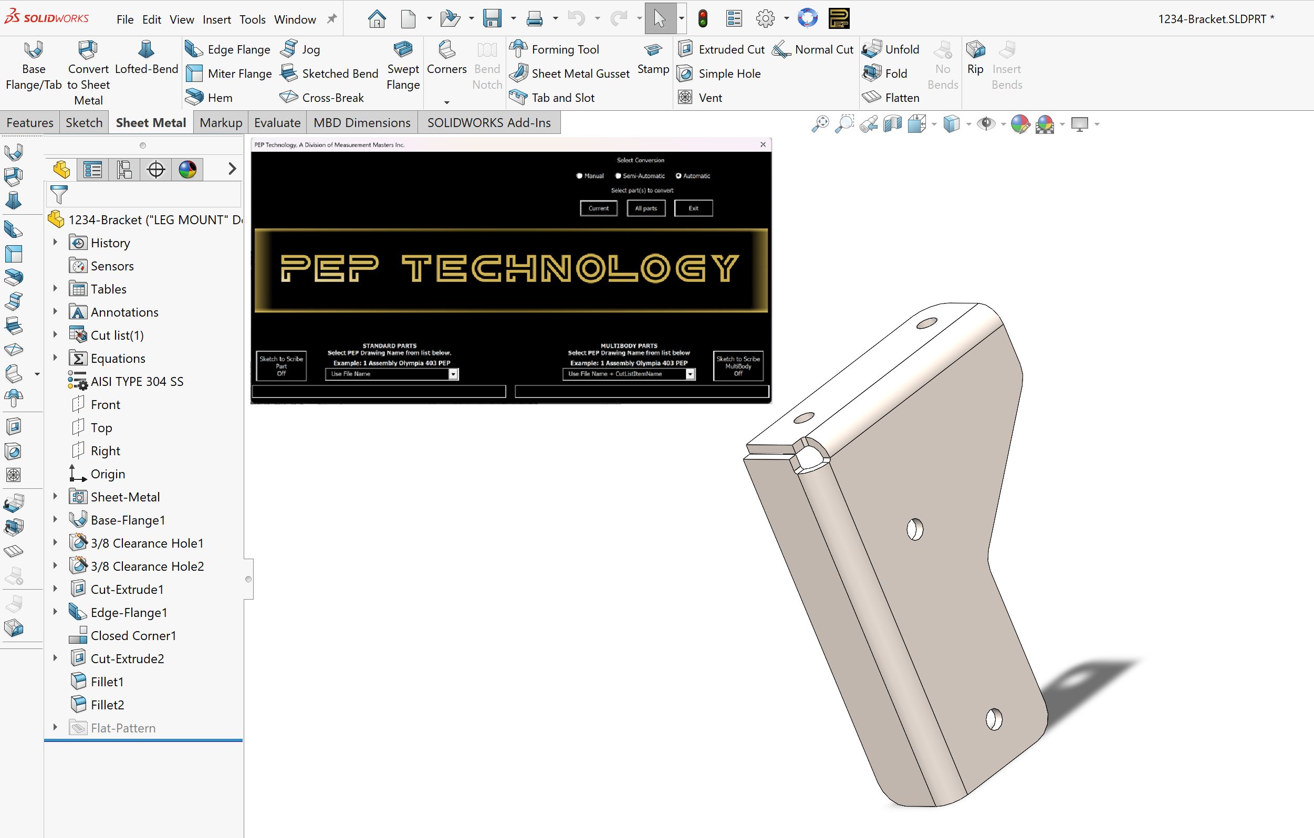Choose the Simple Hole tool

tap(718, 74)
